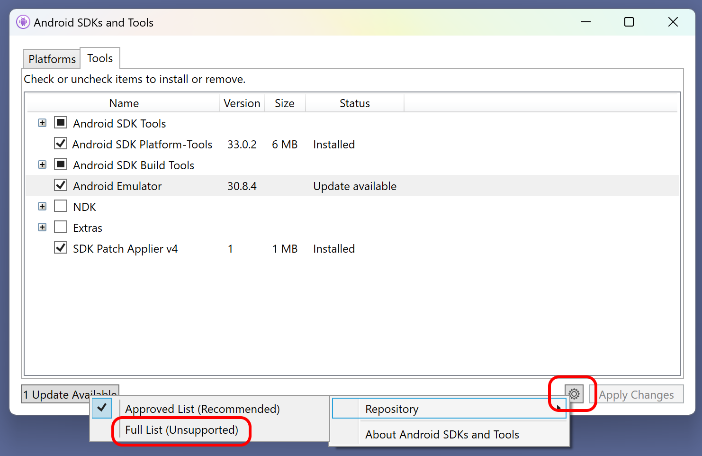
Task: Select the Android SDK Tools label
Action: pyautogui.click(x=119, y=124)
